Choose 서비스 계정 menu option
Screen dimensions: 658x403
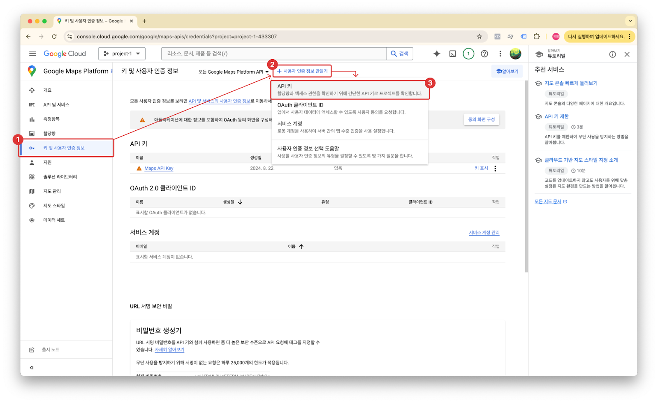(350, 127)
